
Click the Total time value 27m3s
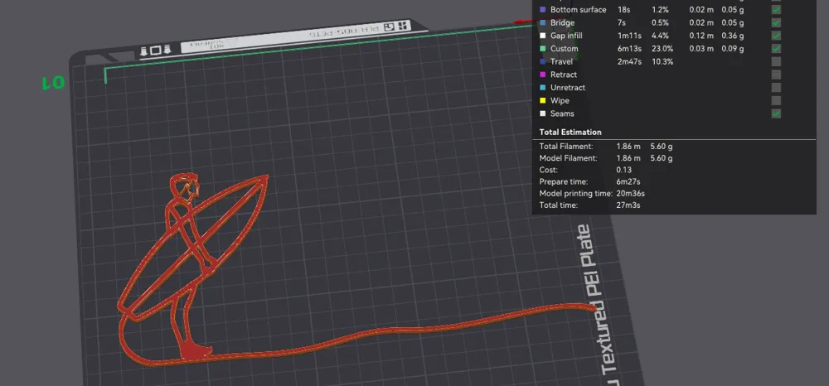click(x=628, y=205)
